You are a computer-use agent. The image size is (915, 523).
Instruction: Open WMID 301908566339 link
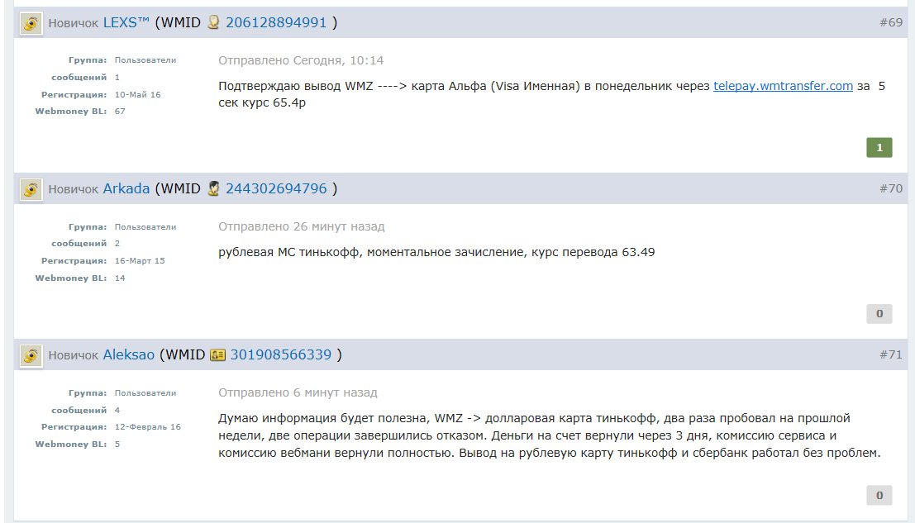[x=281, y=355]
